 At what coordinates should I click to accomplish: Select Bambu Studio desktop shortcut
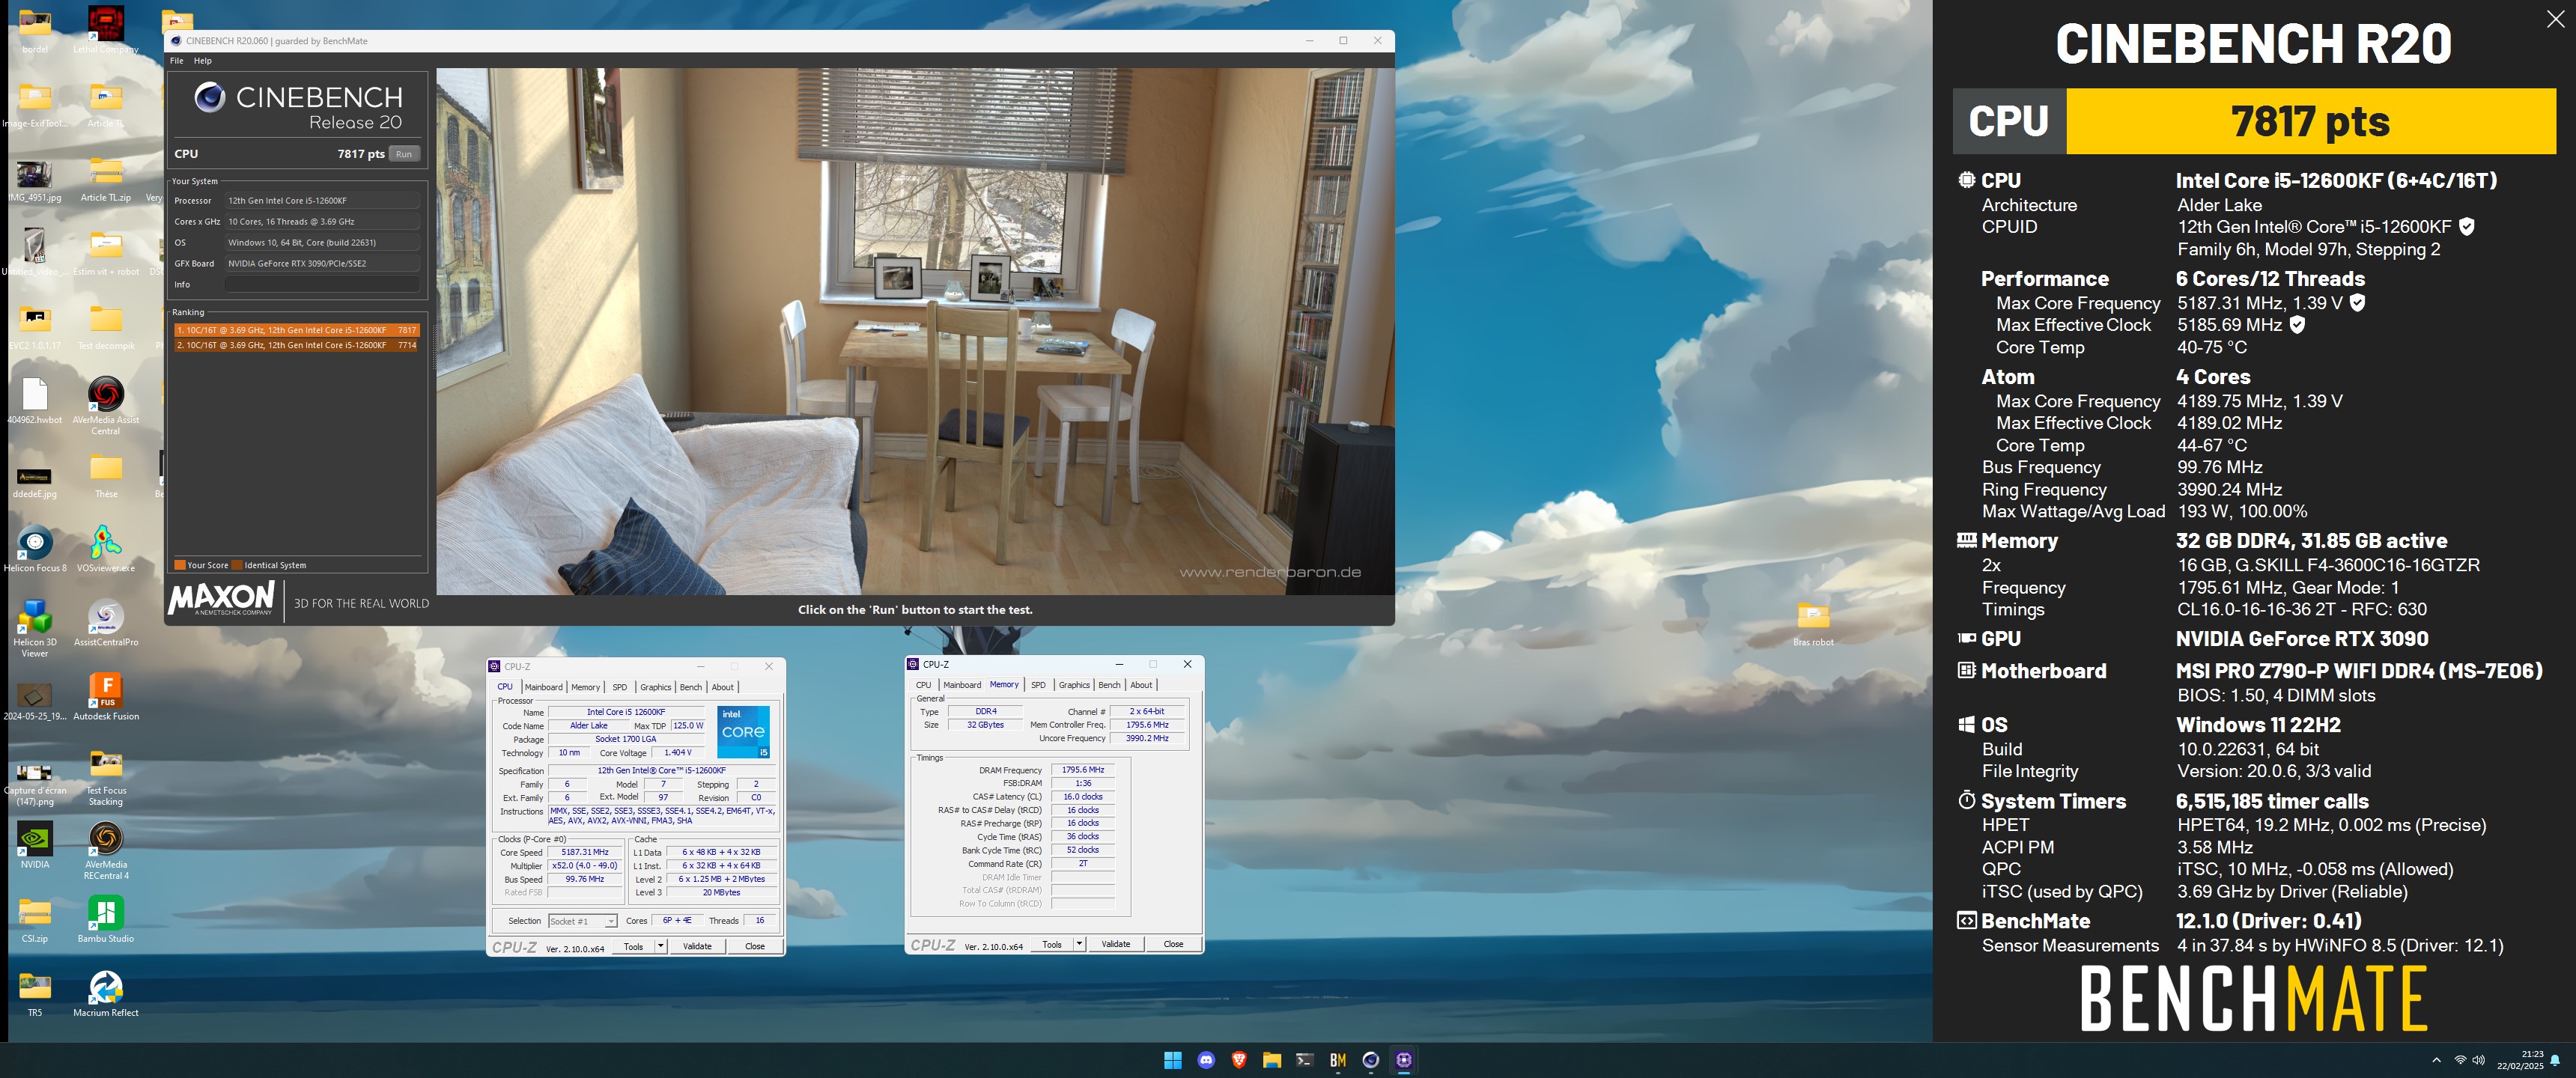(106, 919)
